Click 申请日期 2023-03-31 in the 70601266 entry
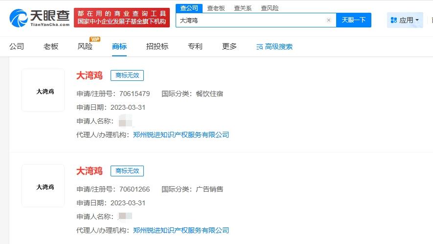433x244 pixels. (111, 203)
